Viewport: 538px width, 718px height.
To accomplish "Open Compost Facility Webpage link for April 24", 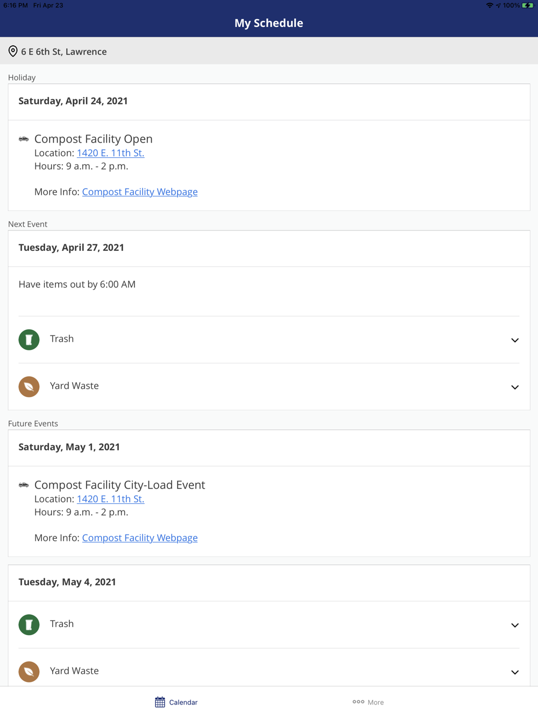I will click(140, 192).
